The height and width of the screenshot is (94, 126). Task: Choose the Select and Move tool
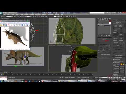(x=20, y=16)
